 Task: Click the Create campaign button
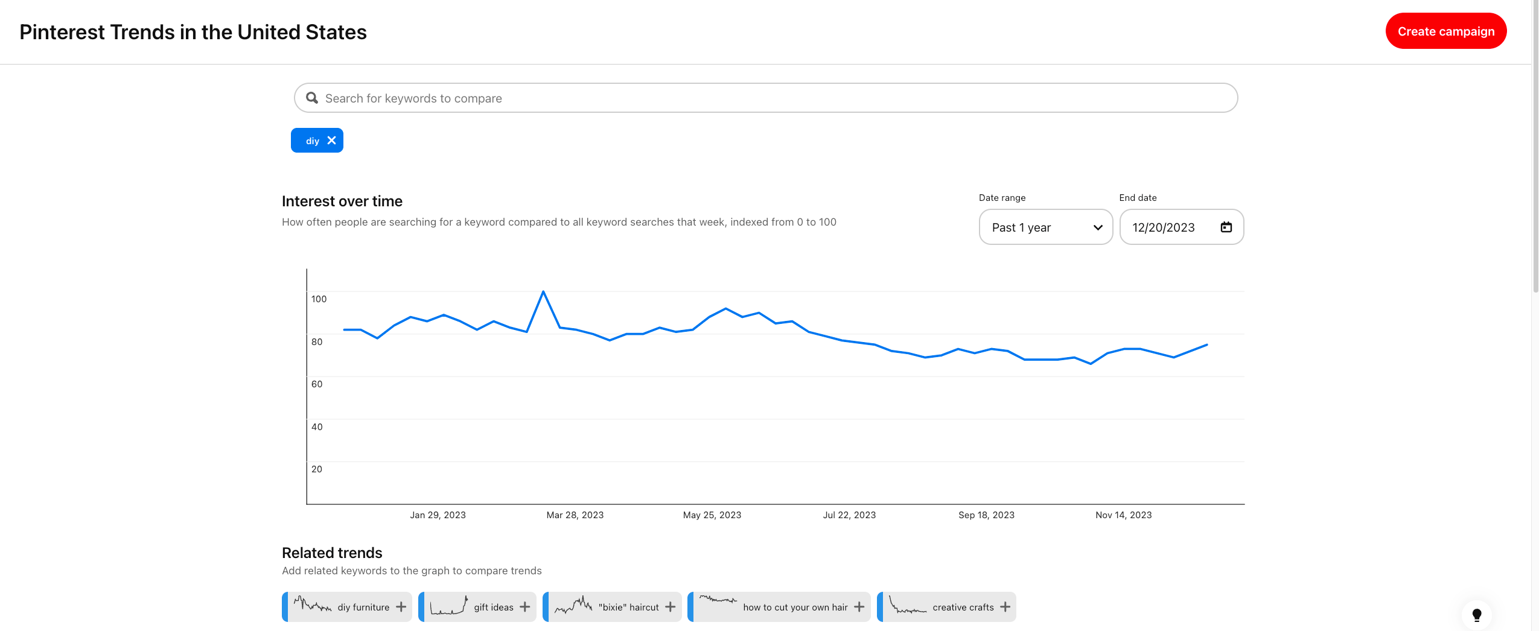click(x=1445, y=31)
